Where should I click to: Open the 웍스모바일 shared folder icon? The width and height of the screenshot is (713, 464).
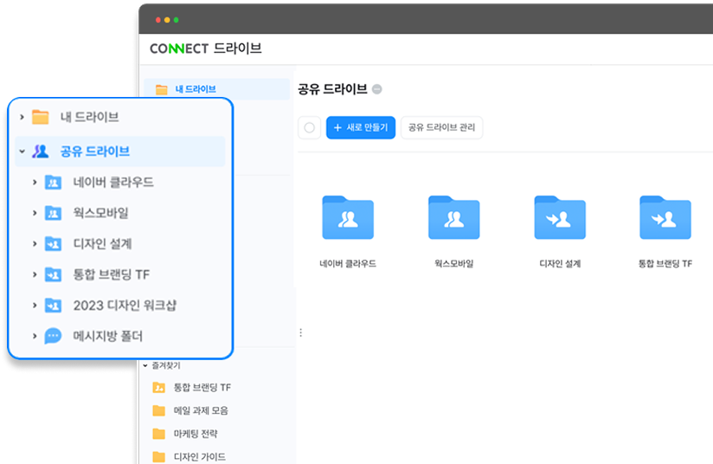(x=453, y=217)
